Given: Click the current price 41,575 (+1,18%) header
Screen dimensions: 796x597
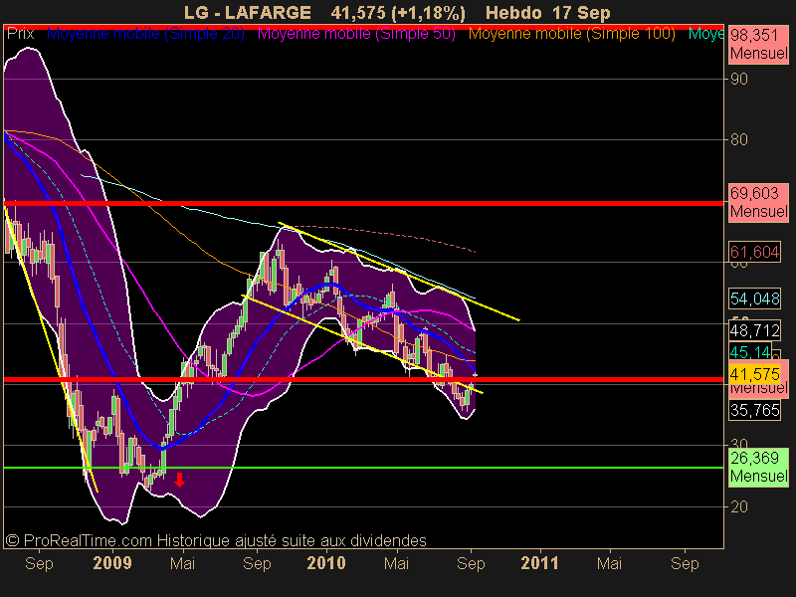Looking at the screenshot, I should coord(398,13).
